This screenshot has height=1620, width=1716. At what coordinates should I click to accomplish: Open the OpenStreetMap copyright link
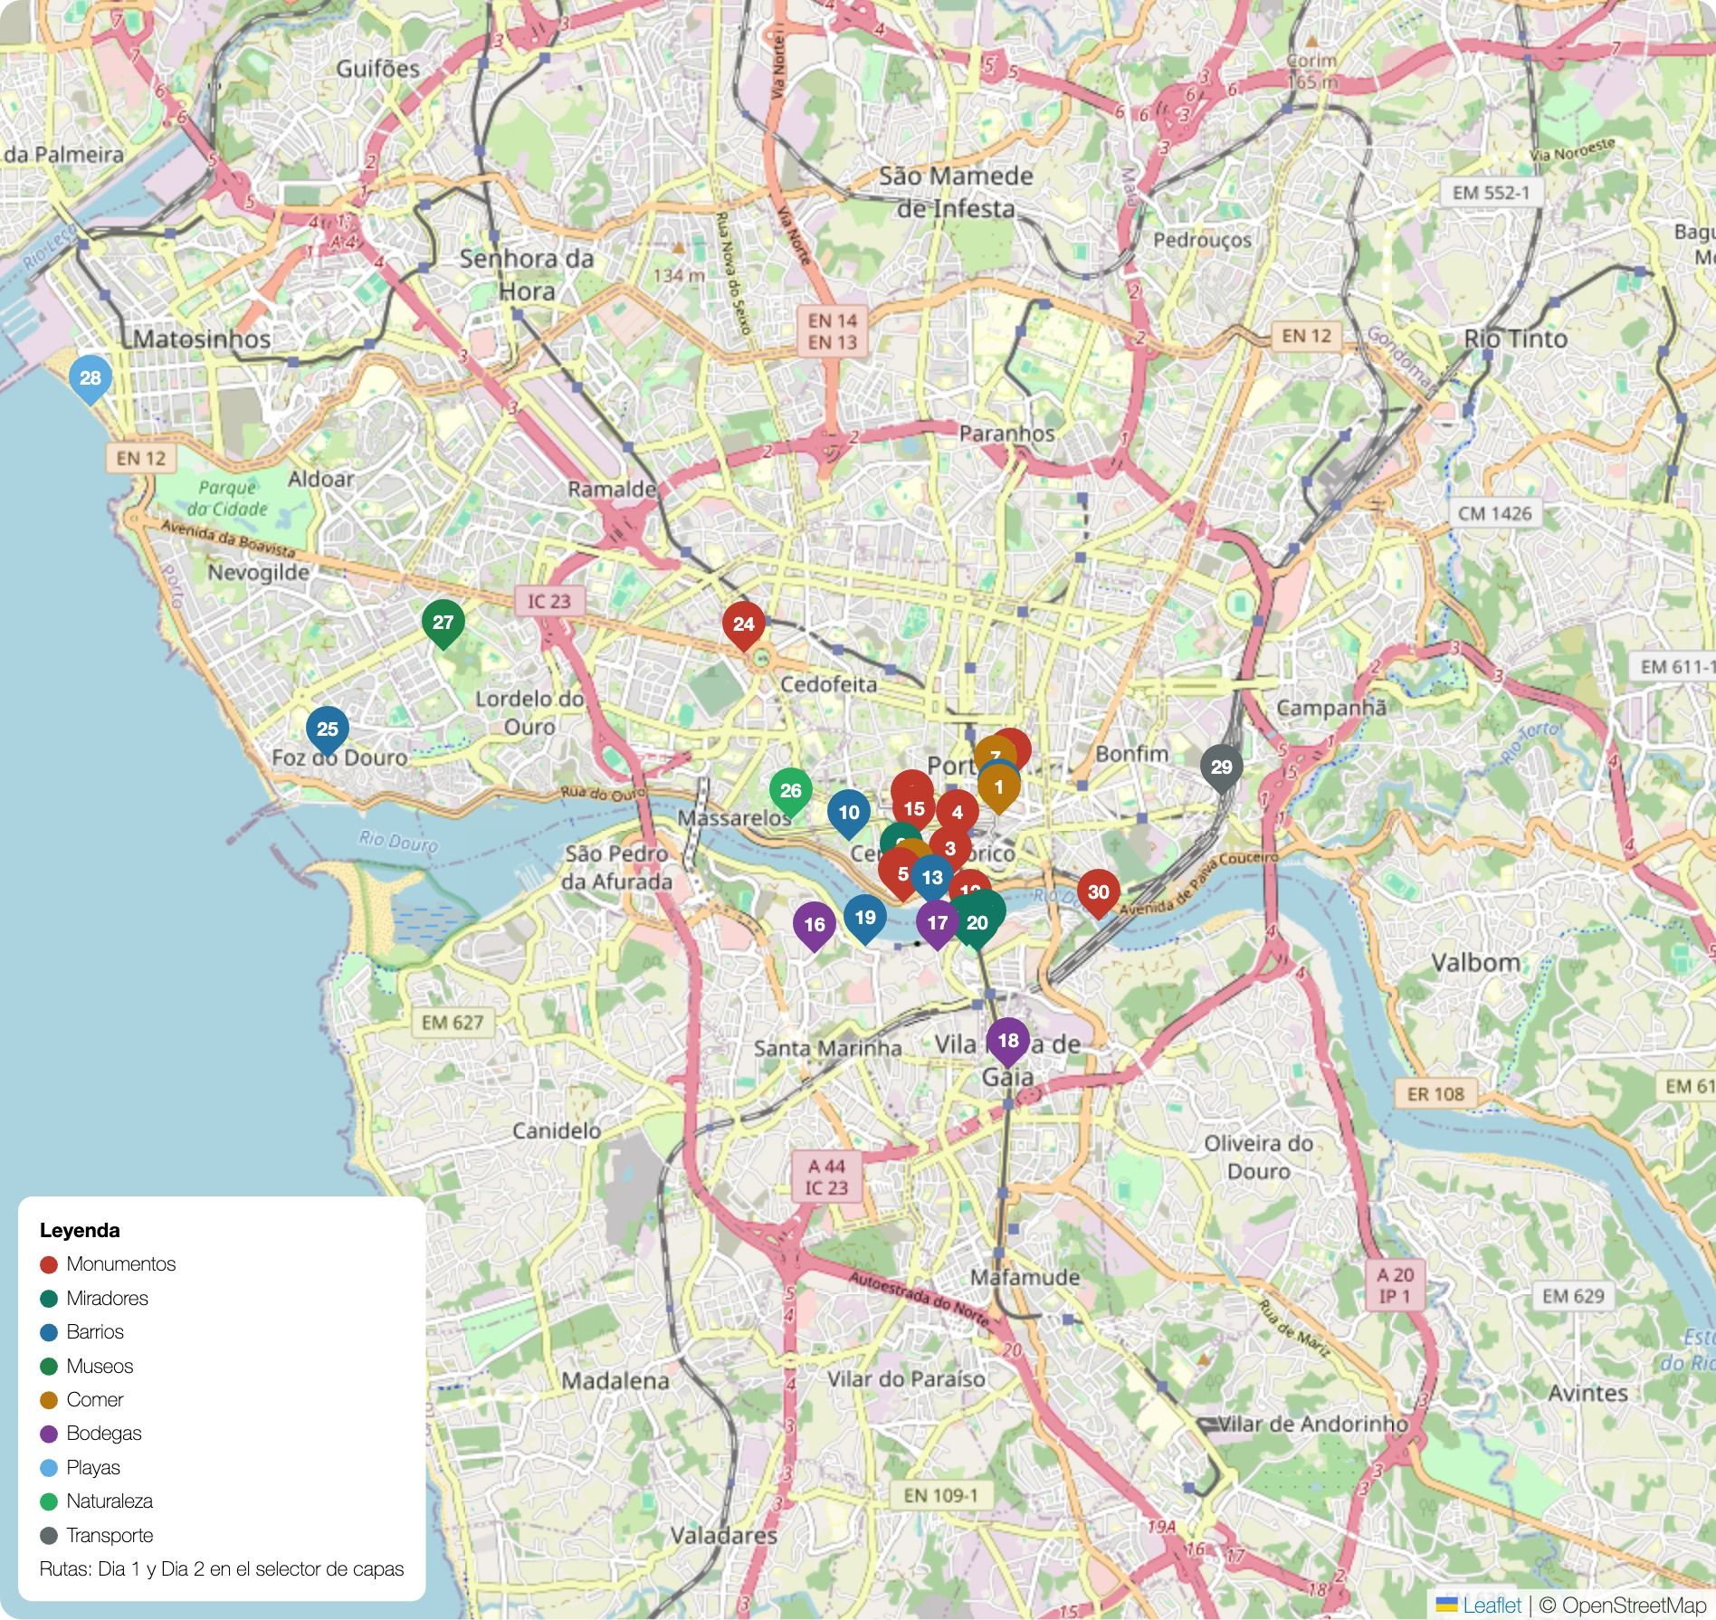pyautogui.click(x=1635, y=1605)
